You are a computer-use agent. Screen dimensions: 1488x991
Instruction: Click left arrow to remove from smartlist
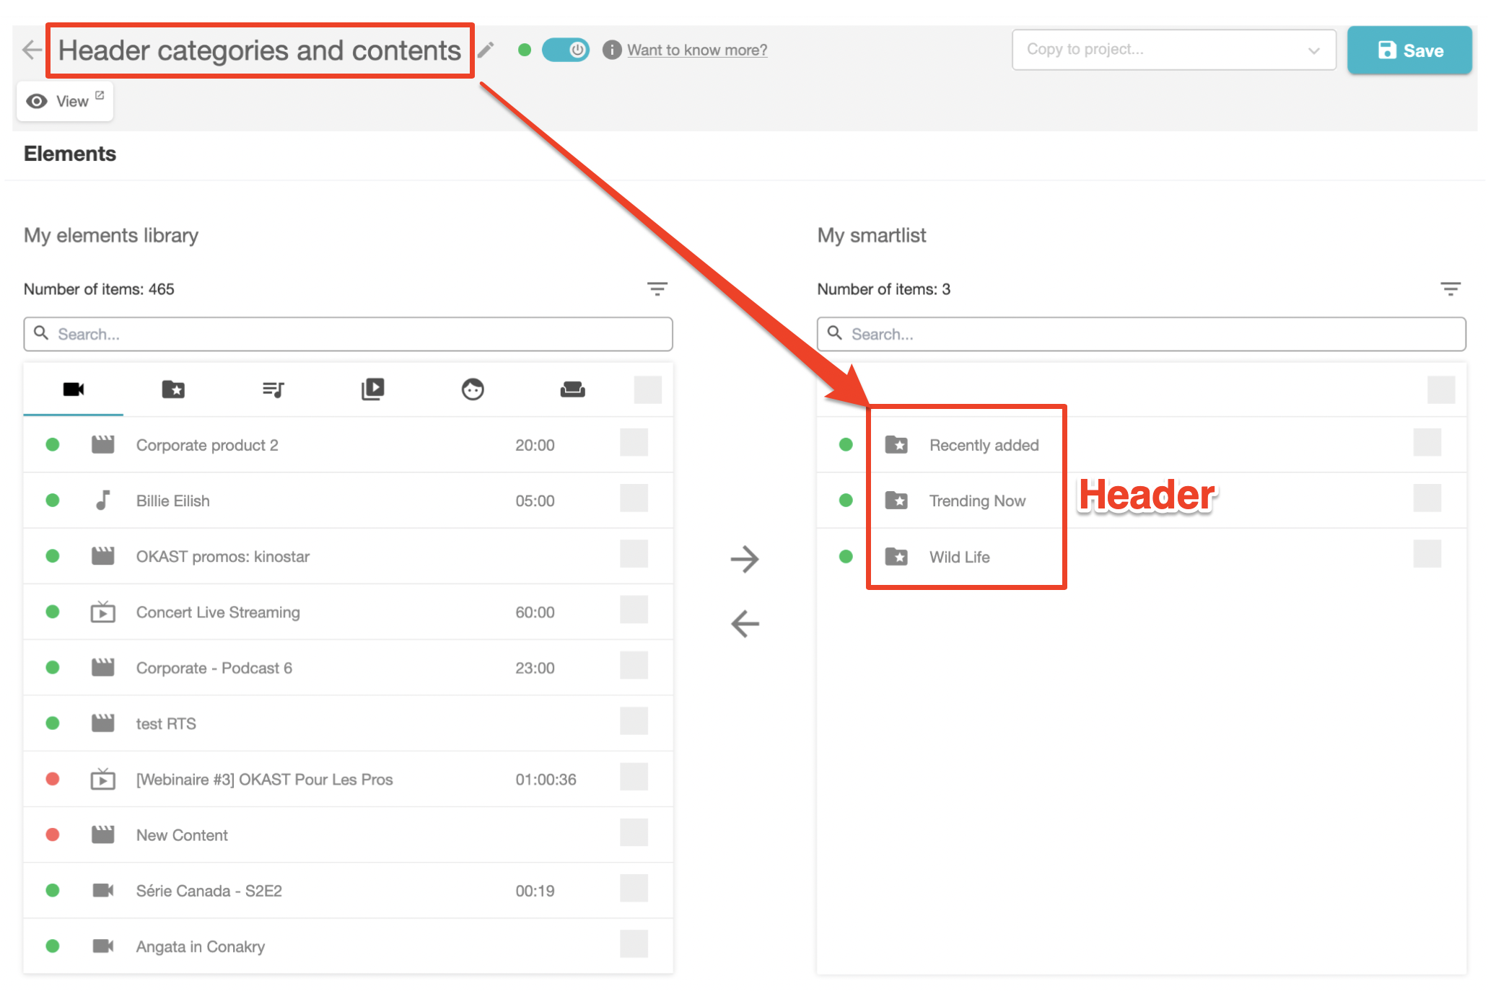[744, 623]
